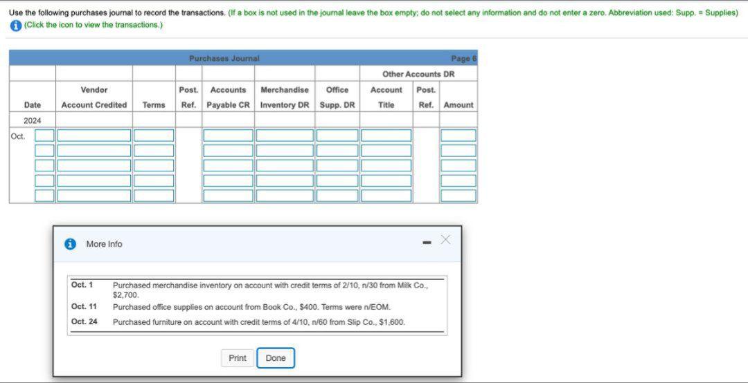Click the 'More Info' dialog title

104,244
